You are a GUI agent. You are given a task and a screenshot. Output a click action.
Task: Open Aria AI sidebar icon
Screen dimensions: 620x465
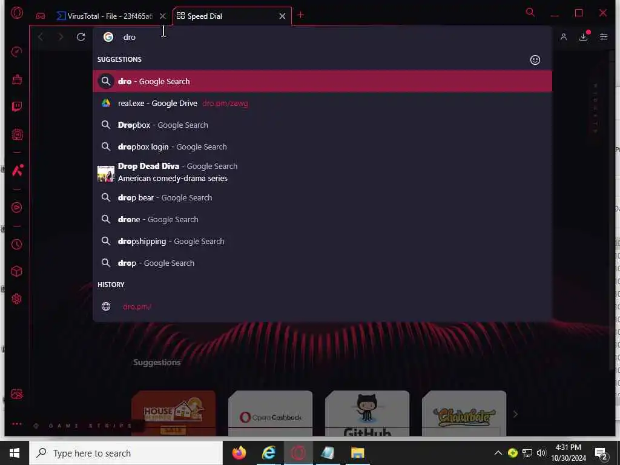[18, 170]
